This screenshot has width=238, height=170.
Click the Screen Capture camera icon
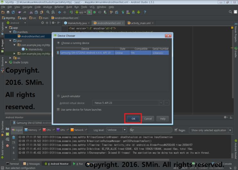click(x=7, y=129)
